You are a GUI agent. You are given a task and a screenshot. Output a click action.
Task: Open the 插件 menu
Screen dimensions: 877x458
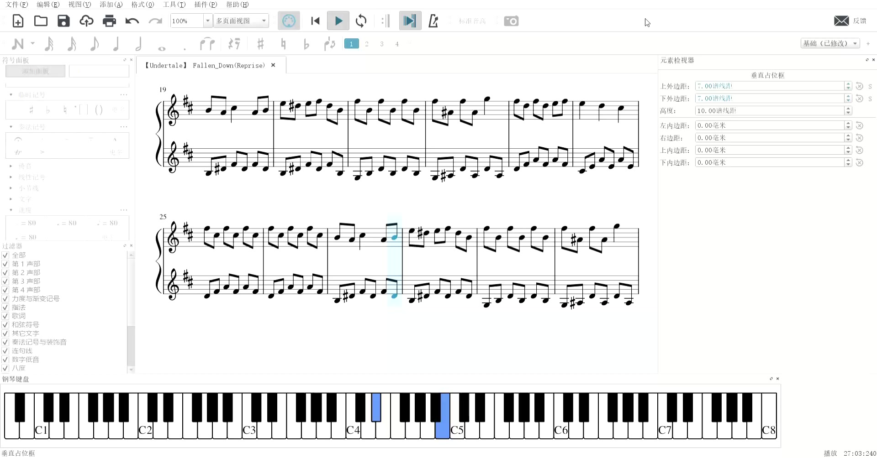coord(206,5)
